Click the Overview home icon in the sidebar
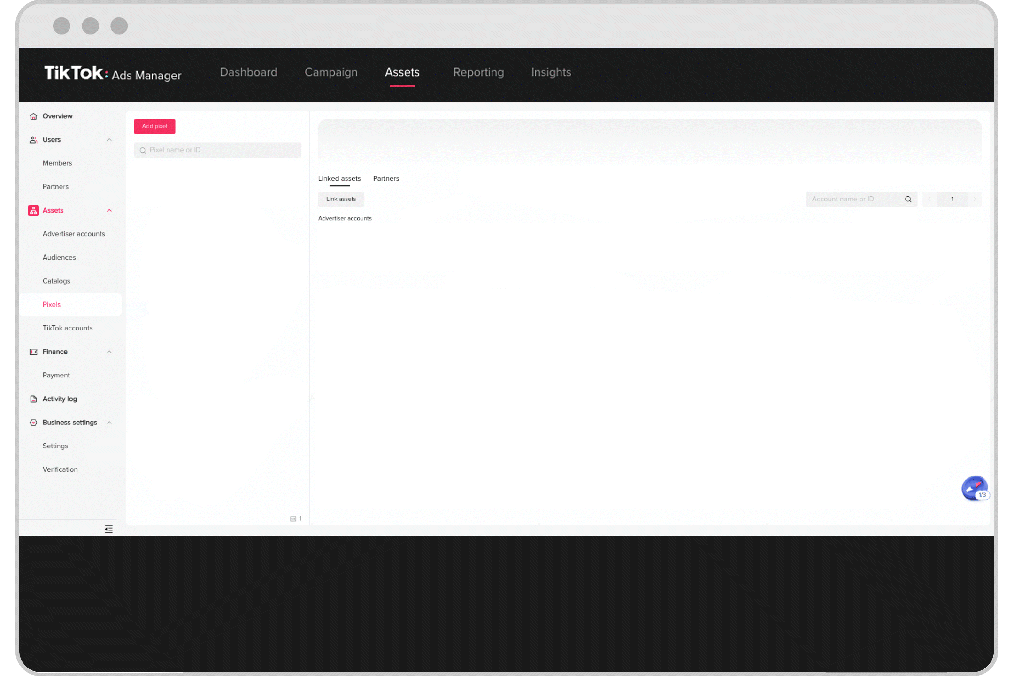Image resolution: width=1014 pixels, height=676 pixels. tap(33, 116)
